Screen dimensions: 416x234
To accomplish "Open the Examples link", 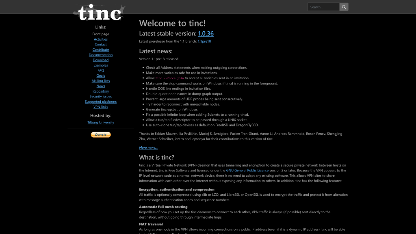I will [101, 65].
